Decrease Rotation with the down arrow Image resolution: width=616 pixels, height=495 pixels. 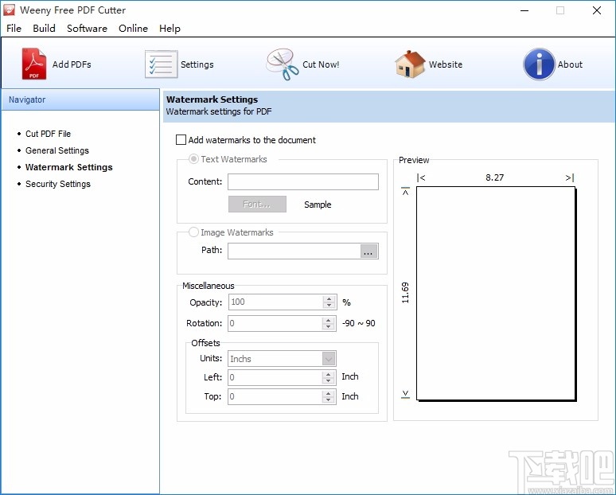tap(329, 326)
